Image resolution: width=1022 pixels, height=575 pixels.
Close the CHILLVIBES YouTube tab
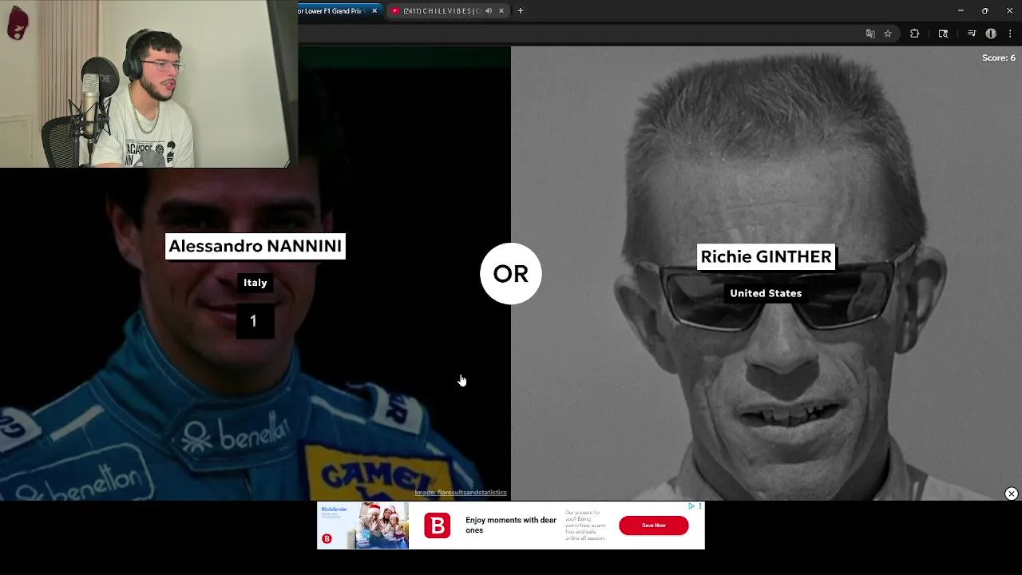(501, 10)
